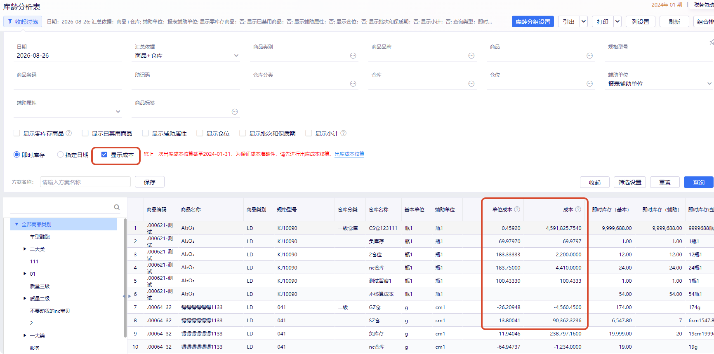Select 车型酷跑 in category tree
This screenshot has width=714, height=354.
click(x=40, y=237)
